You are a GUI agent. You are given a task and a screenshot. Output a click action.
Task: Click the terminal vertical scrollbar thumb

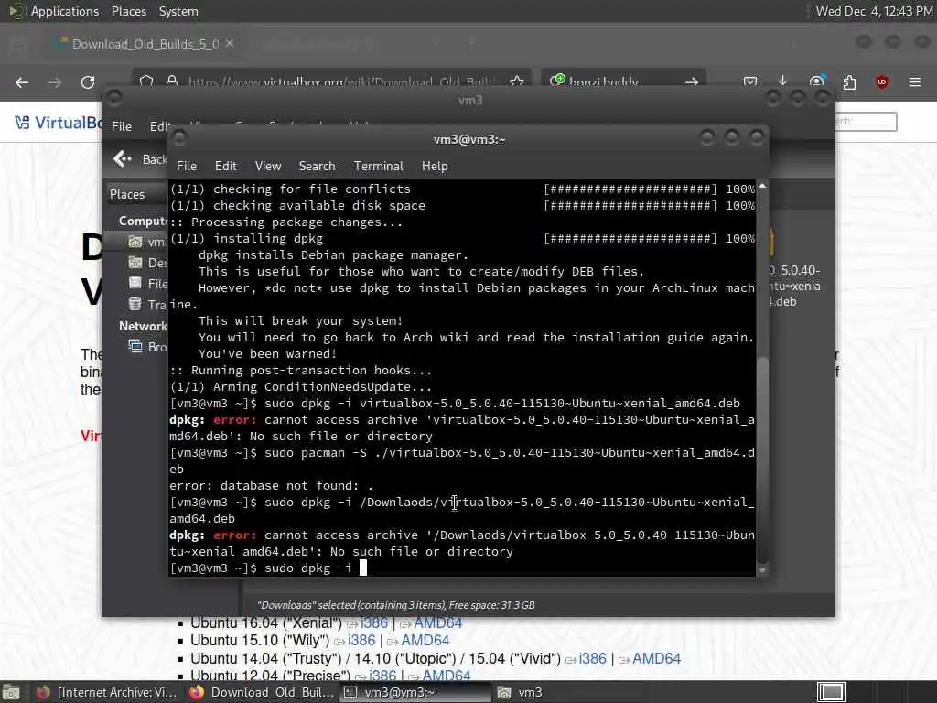point(762,460)
